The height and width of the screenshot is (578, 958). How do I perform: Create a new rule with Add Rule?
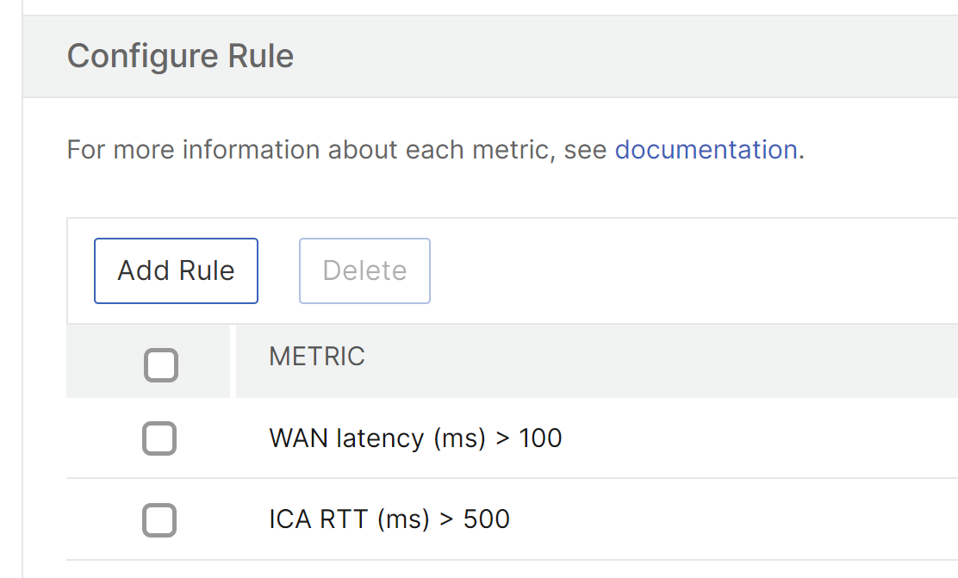pos(176,270)
